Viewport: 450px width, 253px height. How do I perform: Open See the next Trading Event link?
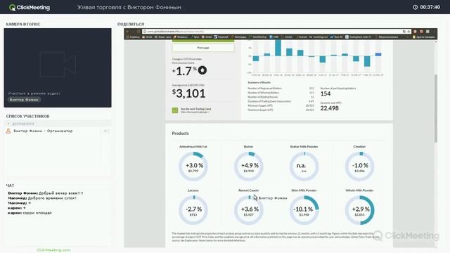[195, 109]
